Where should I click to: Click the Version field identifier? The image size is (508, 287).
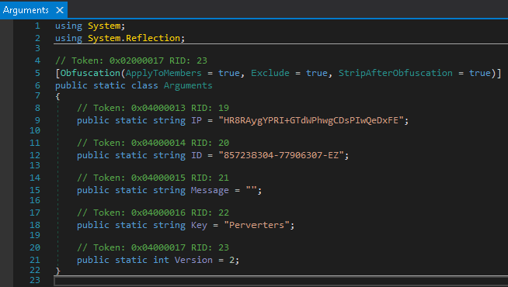pyautogui.click(x=193, y=261)
